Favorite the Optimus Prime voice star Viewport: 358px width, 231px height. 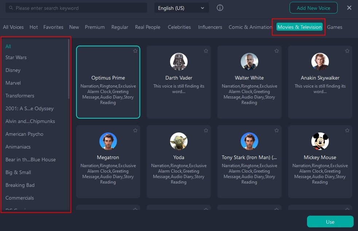point(135,51)
